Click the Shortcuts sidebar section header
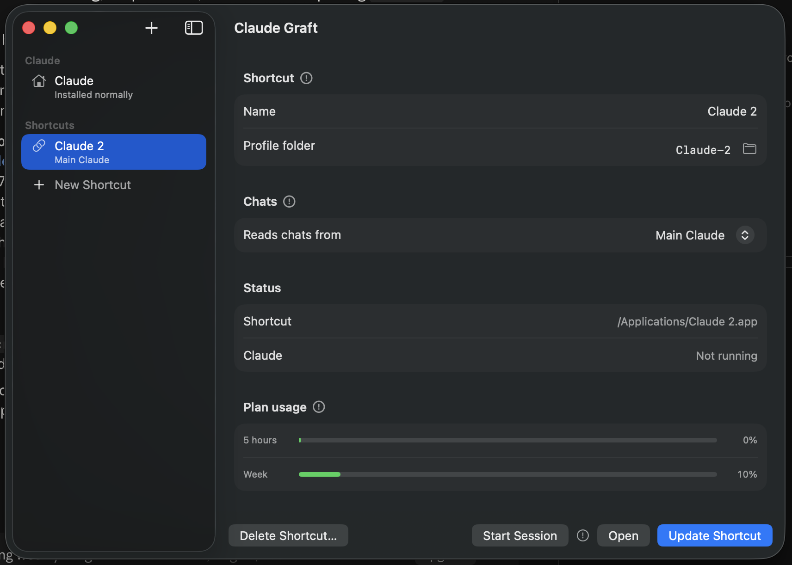This screenshot has width=792, height=565. (x=49, y=125)
